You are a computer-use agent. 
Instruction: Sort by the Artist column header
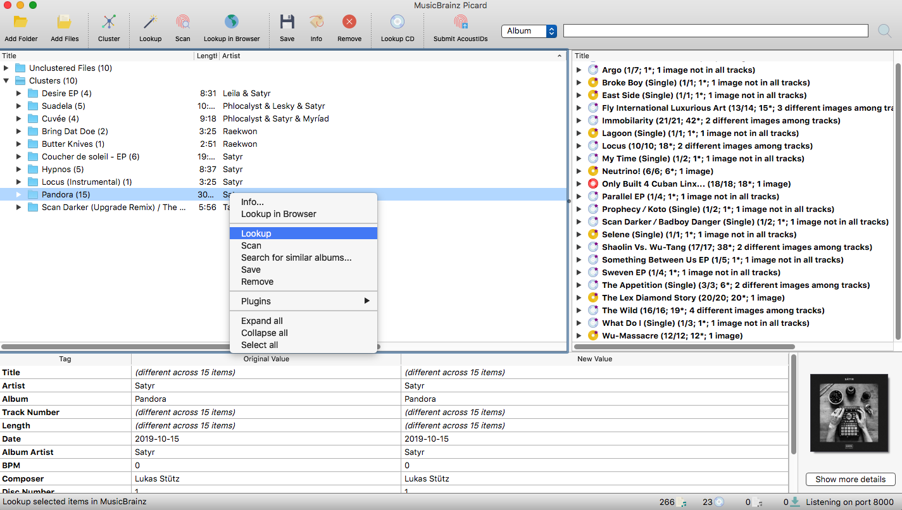[x=392, y=56]
